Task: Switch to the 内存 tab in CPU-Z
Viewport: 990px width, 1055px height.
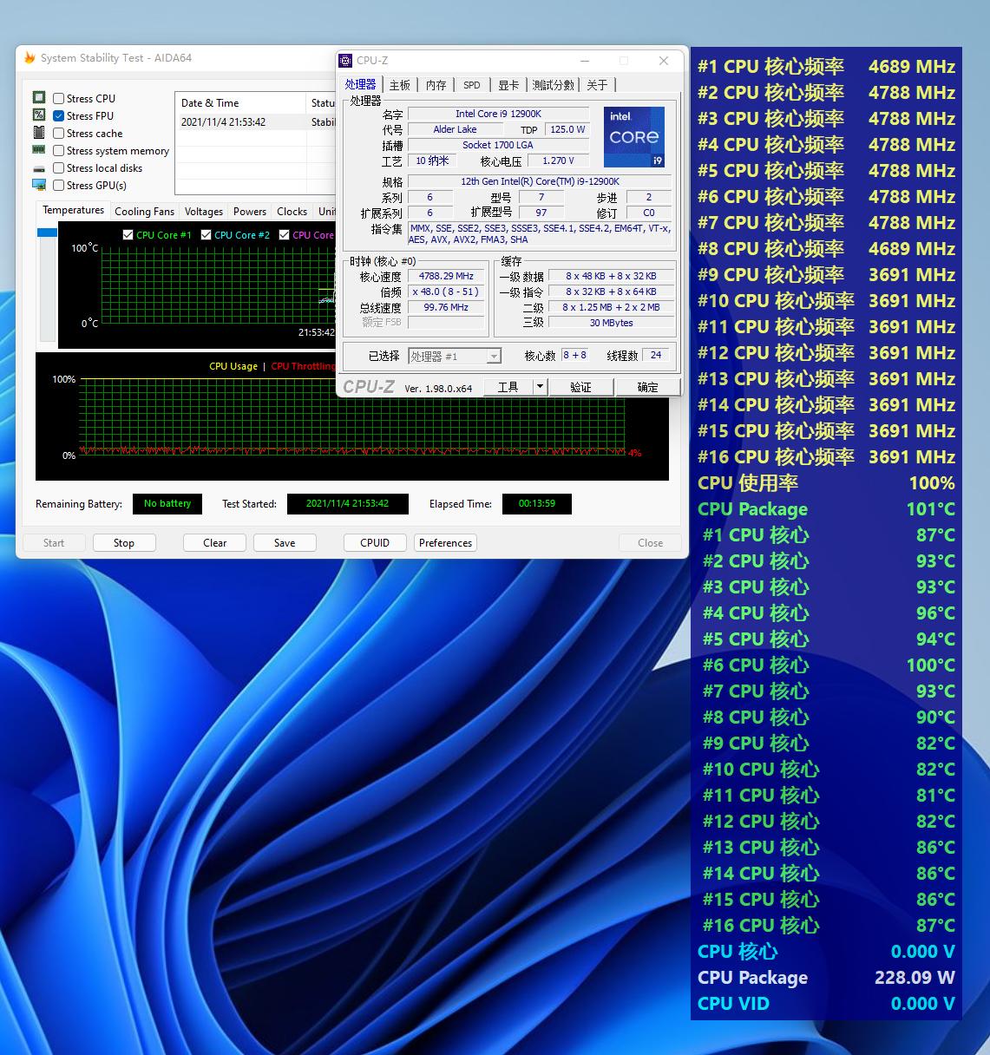Action: coord(436,84)
